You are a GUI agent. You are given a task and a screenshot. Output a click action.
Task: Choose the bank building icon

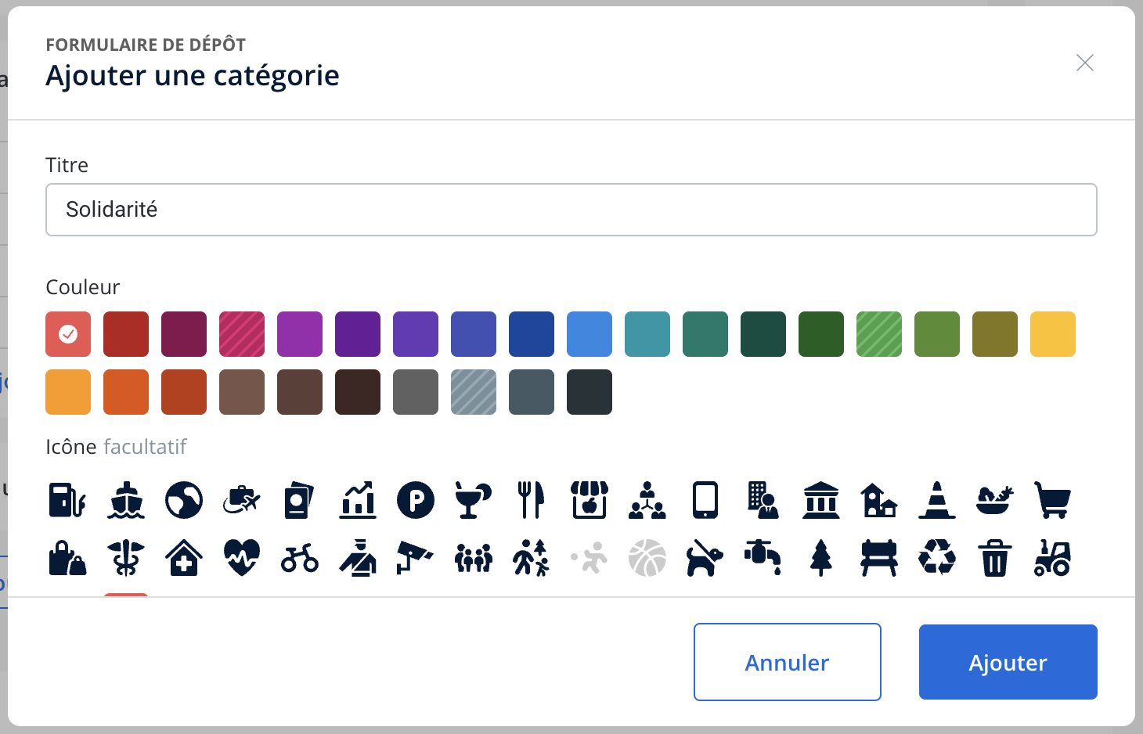coord(821,500)
